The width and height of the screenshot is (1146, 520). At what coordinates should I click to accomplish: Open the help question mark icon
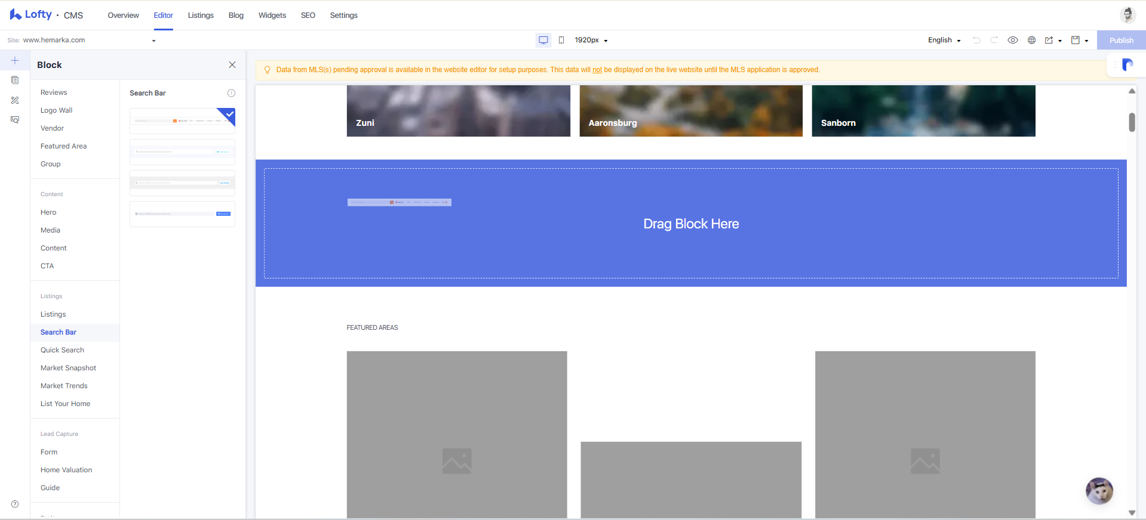[15, 504]
